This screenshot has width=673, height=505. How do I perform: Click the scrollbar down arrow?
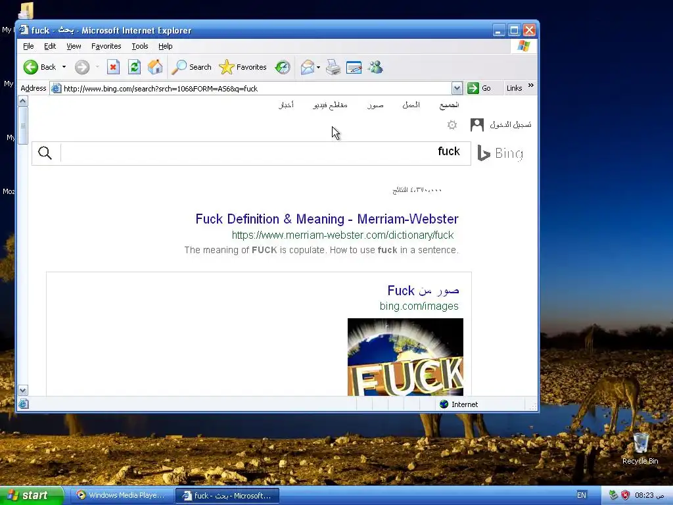pyautogui.click(x=23, y=390)
